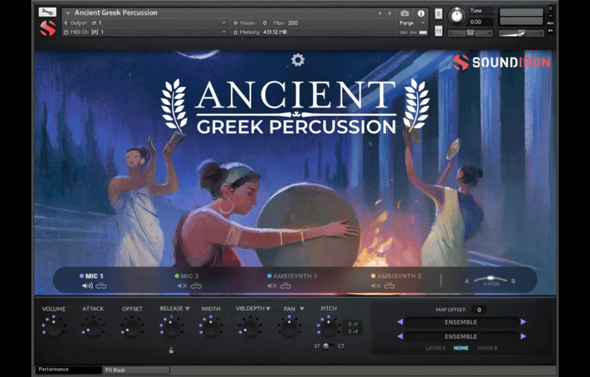Select previous instrument with left arrow

coord(380,13)
